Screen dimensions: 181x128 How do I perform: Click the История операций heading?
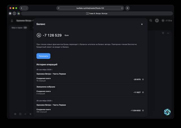(x=47, y=64)
